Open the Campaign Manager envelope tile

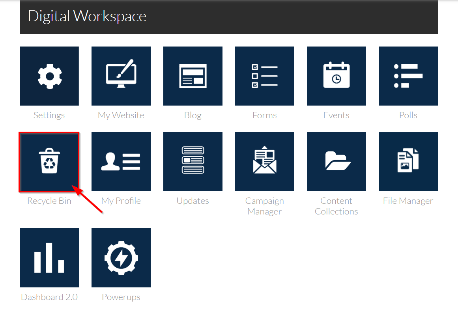click(x=265, y=162)
